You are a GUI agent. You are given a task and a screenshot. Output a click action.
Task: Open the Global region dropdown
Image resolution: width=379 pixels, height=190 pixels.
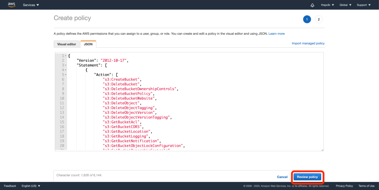tap(345, 5)
